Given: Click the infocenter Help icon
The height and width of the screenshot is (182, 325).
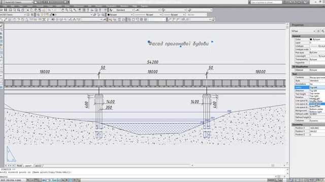Looking at the screenshot, I should point(305,2).
